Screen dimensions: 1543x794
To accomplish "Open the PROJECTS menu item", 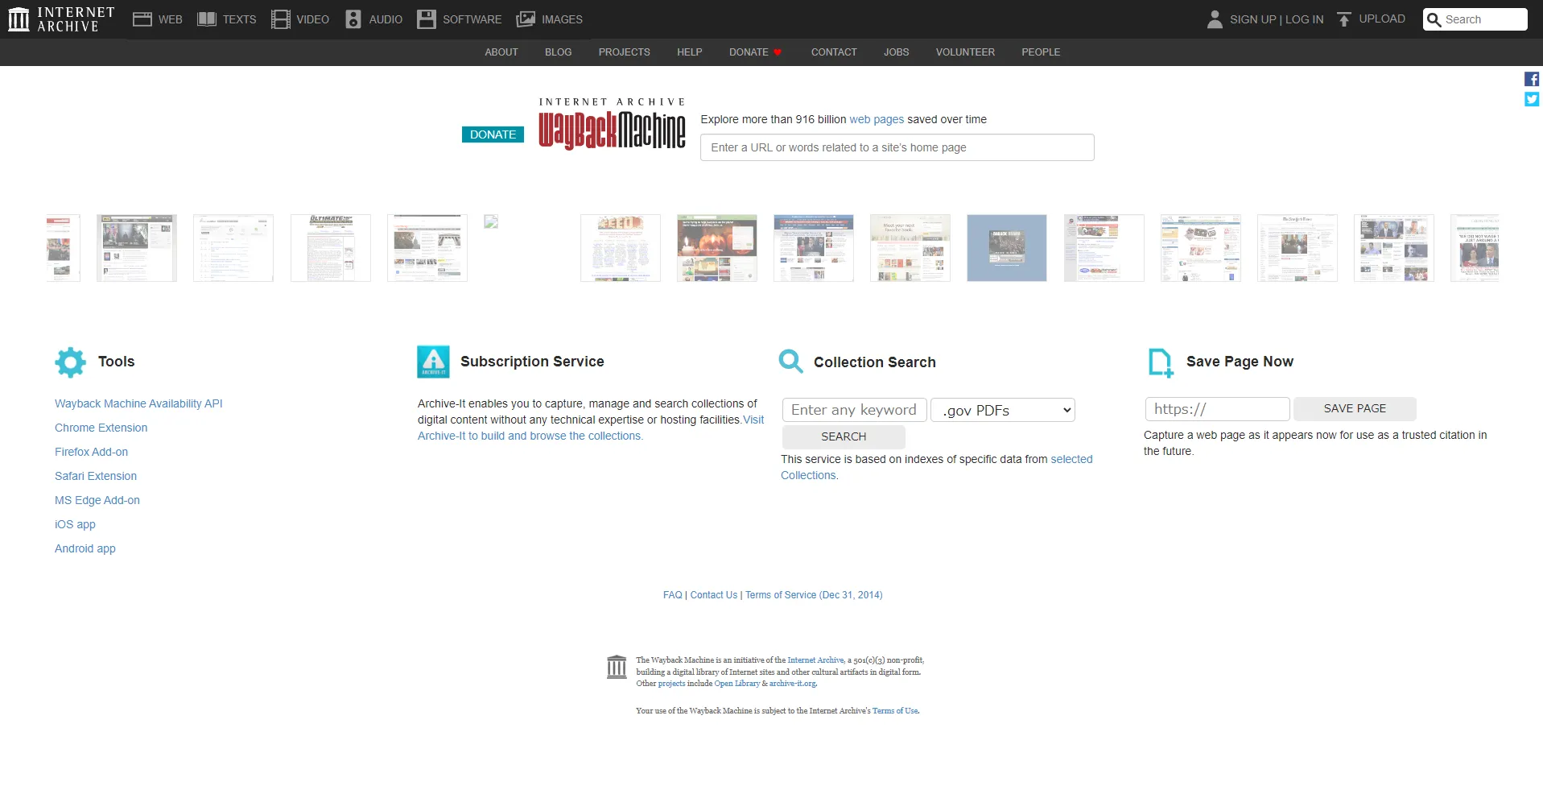I will click(x=625, y=52).
